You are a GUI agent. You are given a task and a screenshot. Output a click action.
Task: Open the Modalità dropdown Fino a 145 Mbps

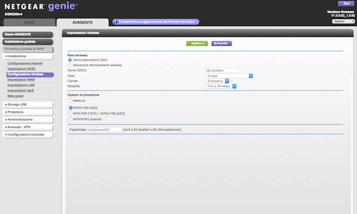point(221,86)
